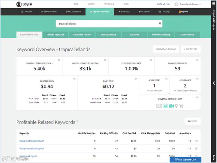Open the Reports nav tab

point(183,12)
